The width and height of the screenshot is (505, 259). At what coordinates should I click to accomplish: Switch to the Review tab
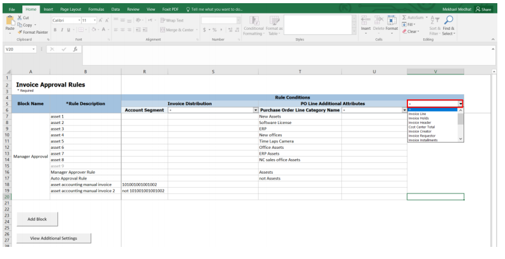133,10
